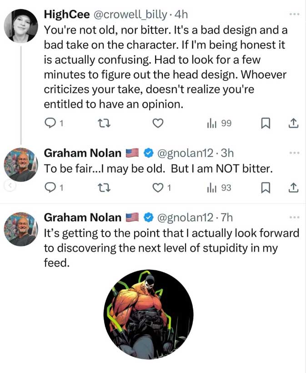
Task: Open HighCee's profile picture
Action: click(21, 25)
